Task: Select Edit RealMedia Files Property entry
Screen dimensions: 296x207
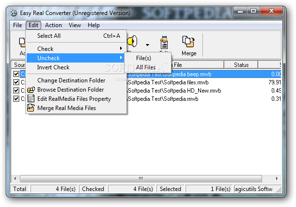Action: click(x=76, y=99)
